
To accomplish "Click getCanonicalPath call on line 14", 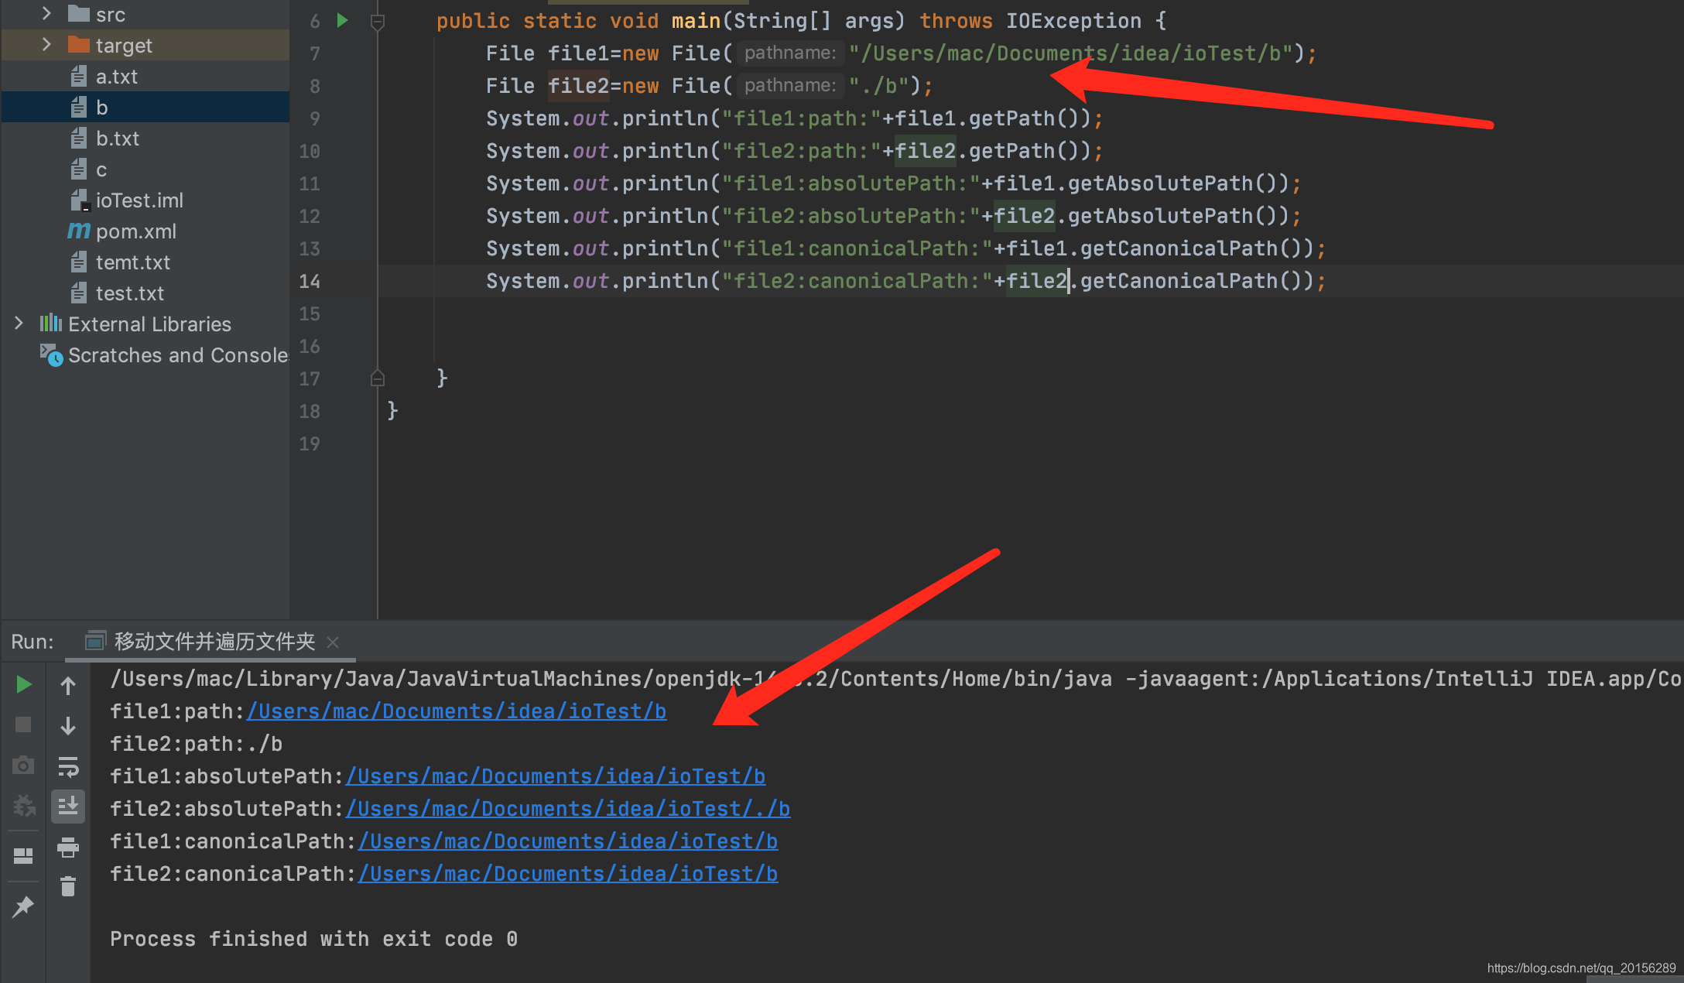I will (x=1179, y=281).
